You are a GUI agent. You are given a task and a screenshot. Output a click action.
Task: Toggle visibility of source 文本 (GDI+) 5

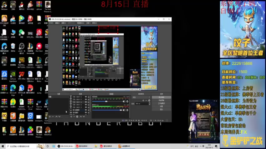click(86, 100)
